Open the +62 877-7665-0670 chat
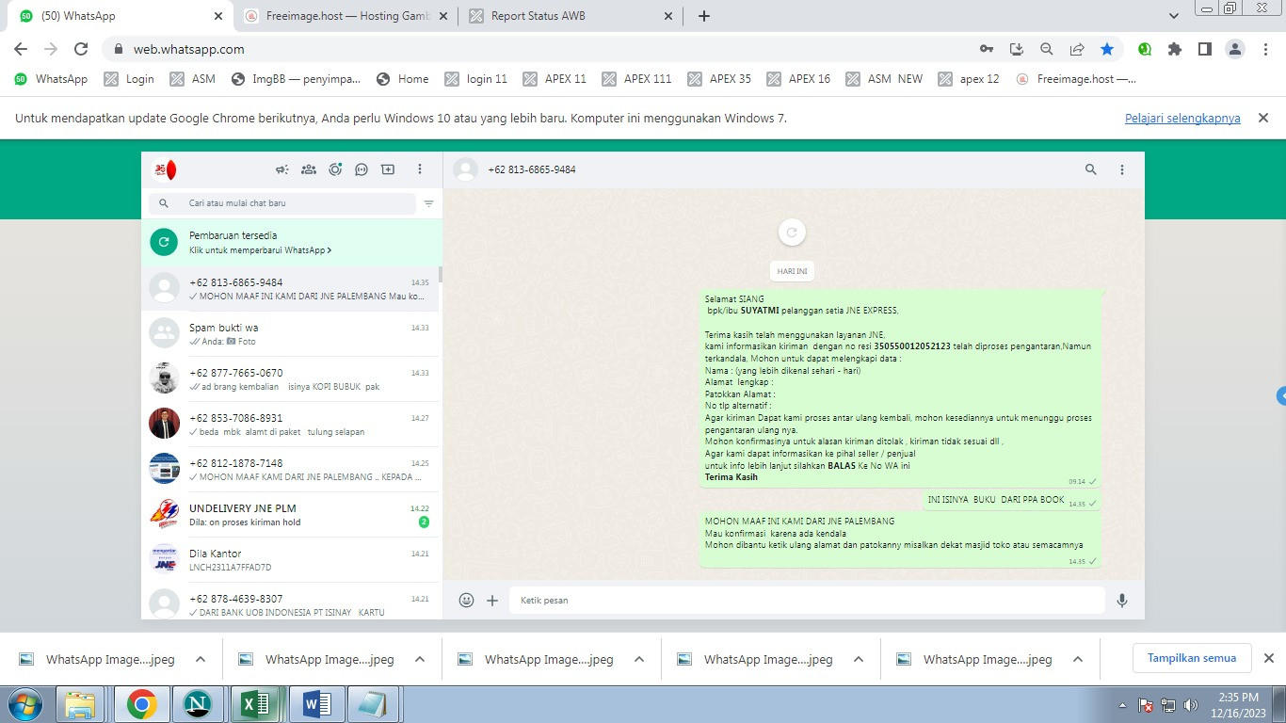 tap(292, 378)
